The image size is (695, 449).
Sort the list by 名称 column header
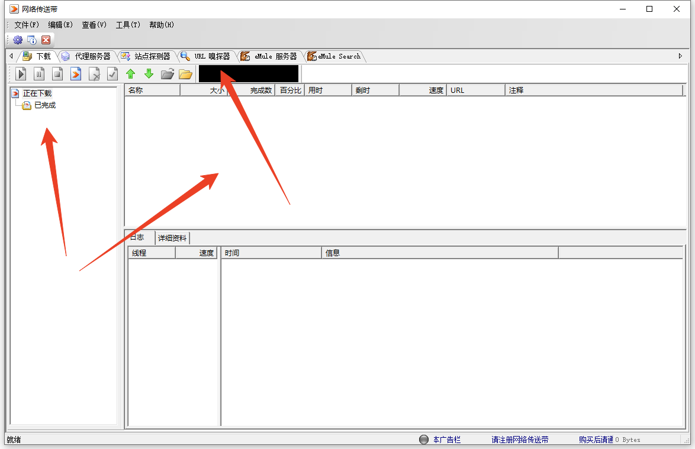coord(152,91)
